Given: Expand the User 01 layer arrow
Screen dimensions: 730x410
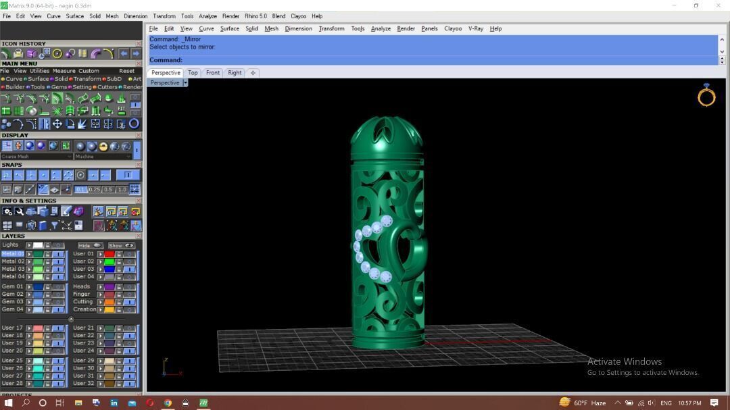Looking at the screenshot, I should (100, 254).
